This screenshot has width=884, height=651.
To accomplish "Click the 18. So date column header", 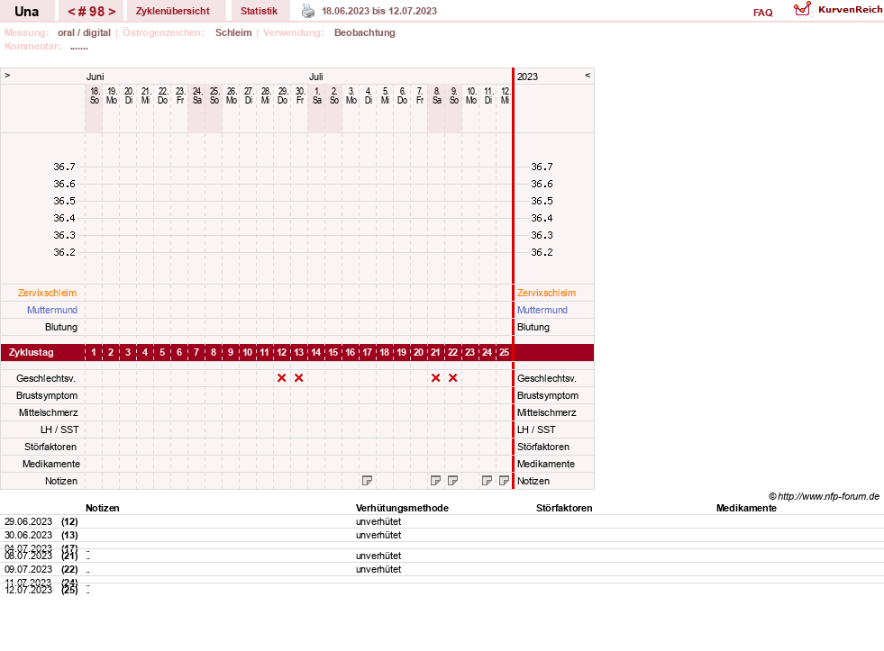I will (x=94, y=95).
